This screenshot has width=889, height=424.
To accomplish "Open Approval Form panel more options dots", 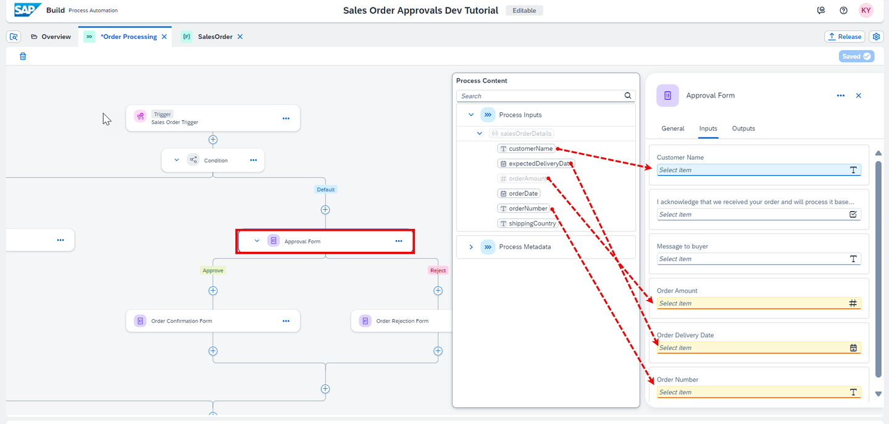I will [x=840, y=96].
